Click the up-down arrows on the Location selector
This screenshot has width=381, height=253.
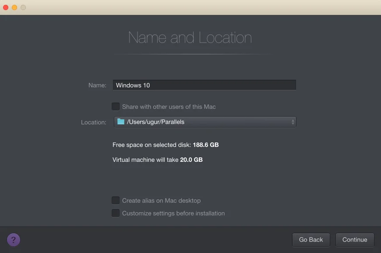pyautogui.click(x=293, y=122)
